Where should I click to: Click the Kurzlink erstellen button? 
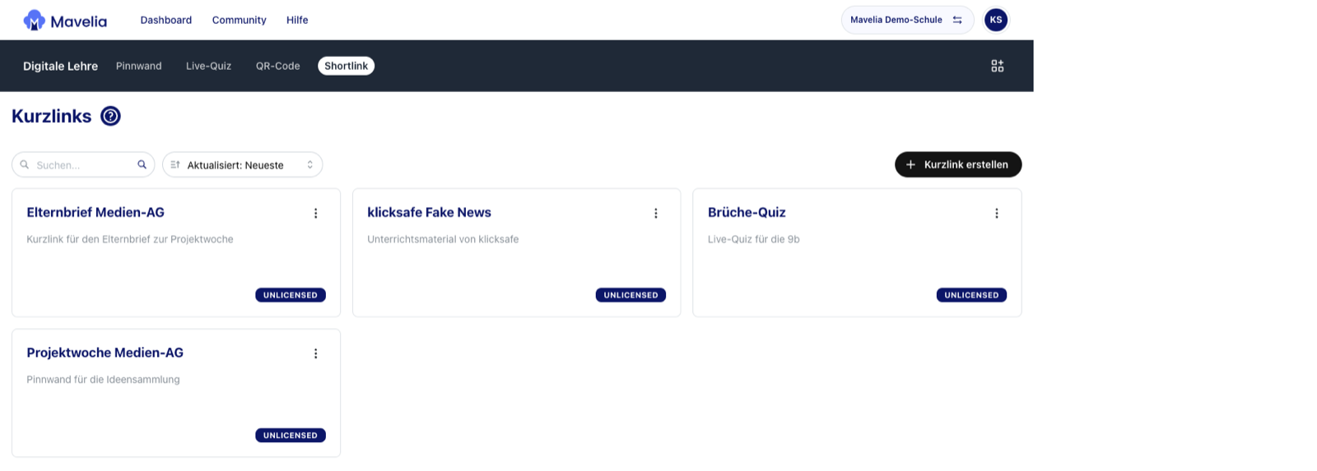tap(958, 164)
